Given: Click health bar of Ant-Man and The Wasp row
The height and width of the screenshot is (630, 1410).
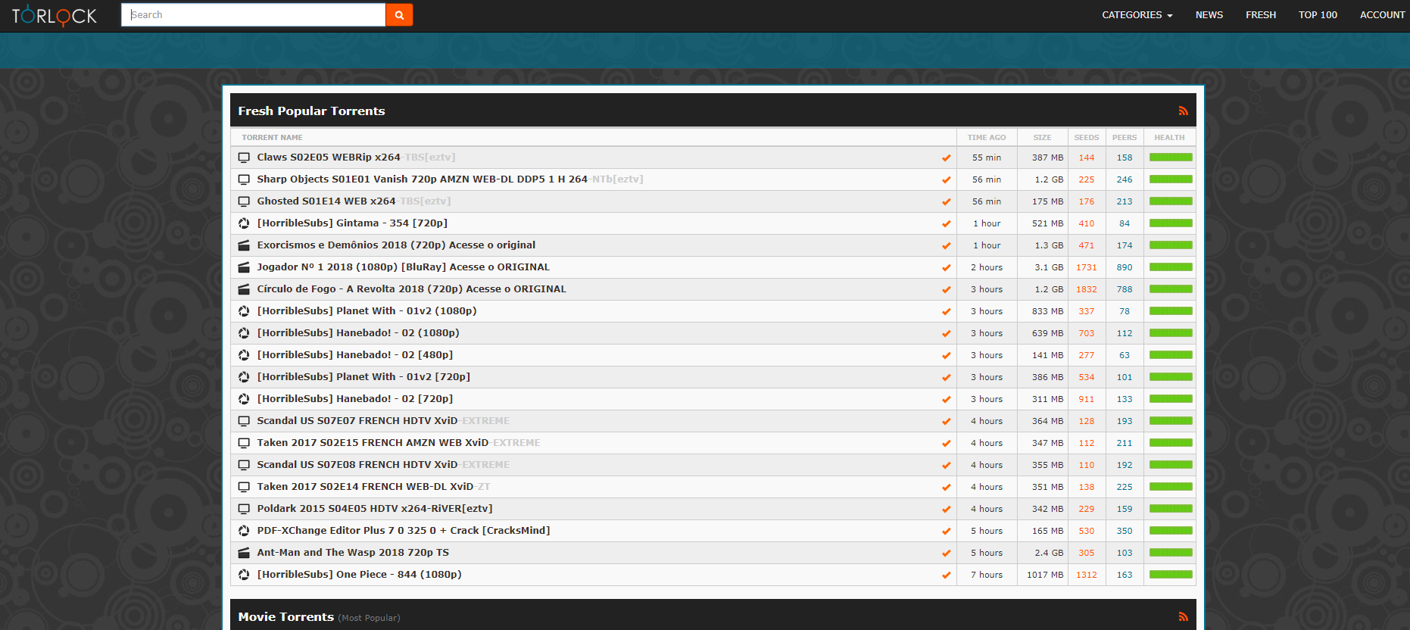Looking at the screenshot, I should tap(1171, 553).
